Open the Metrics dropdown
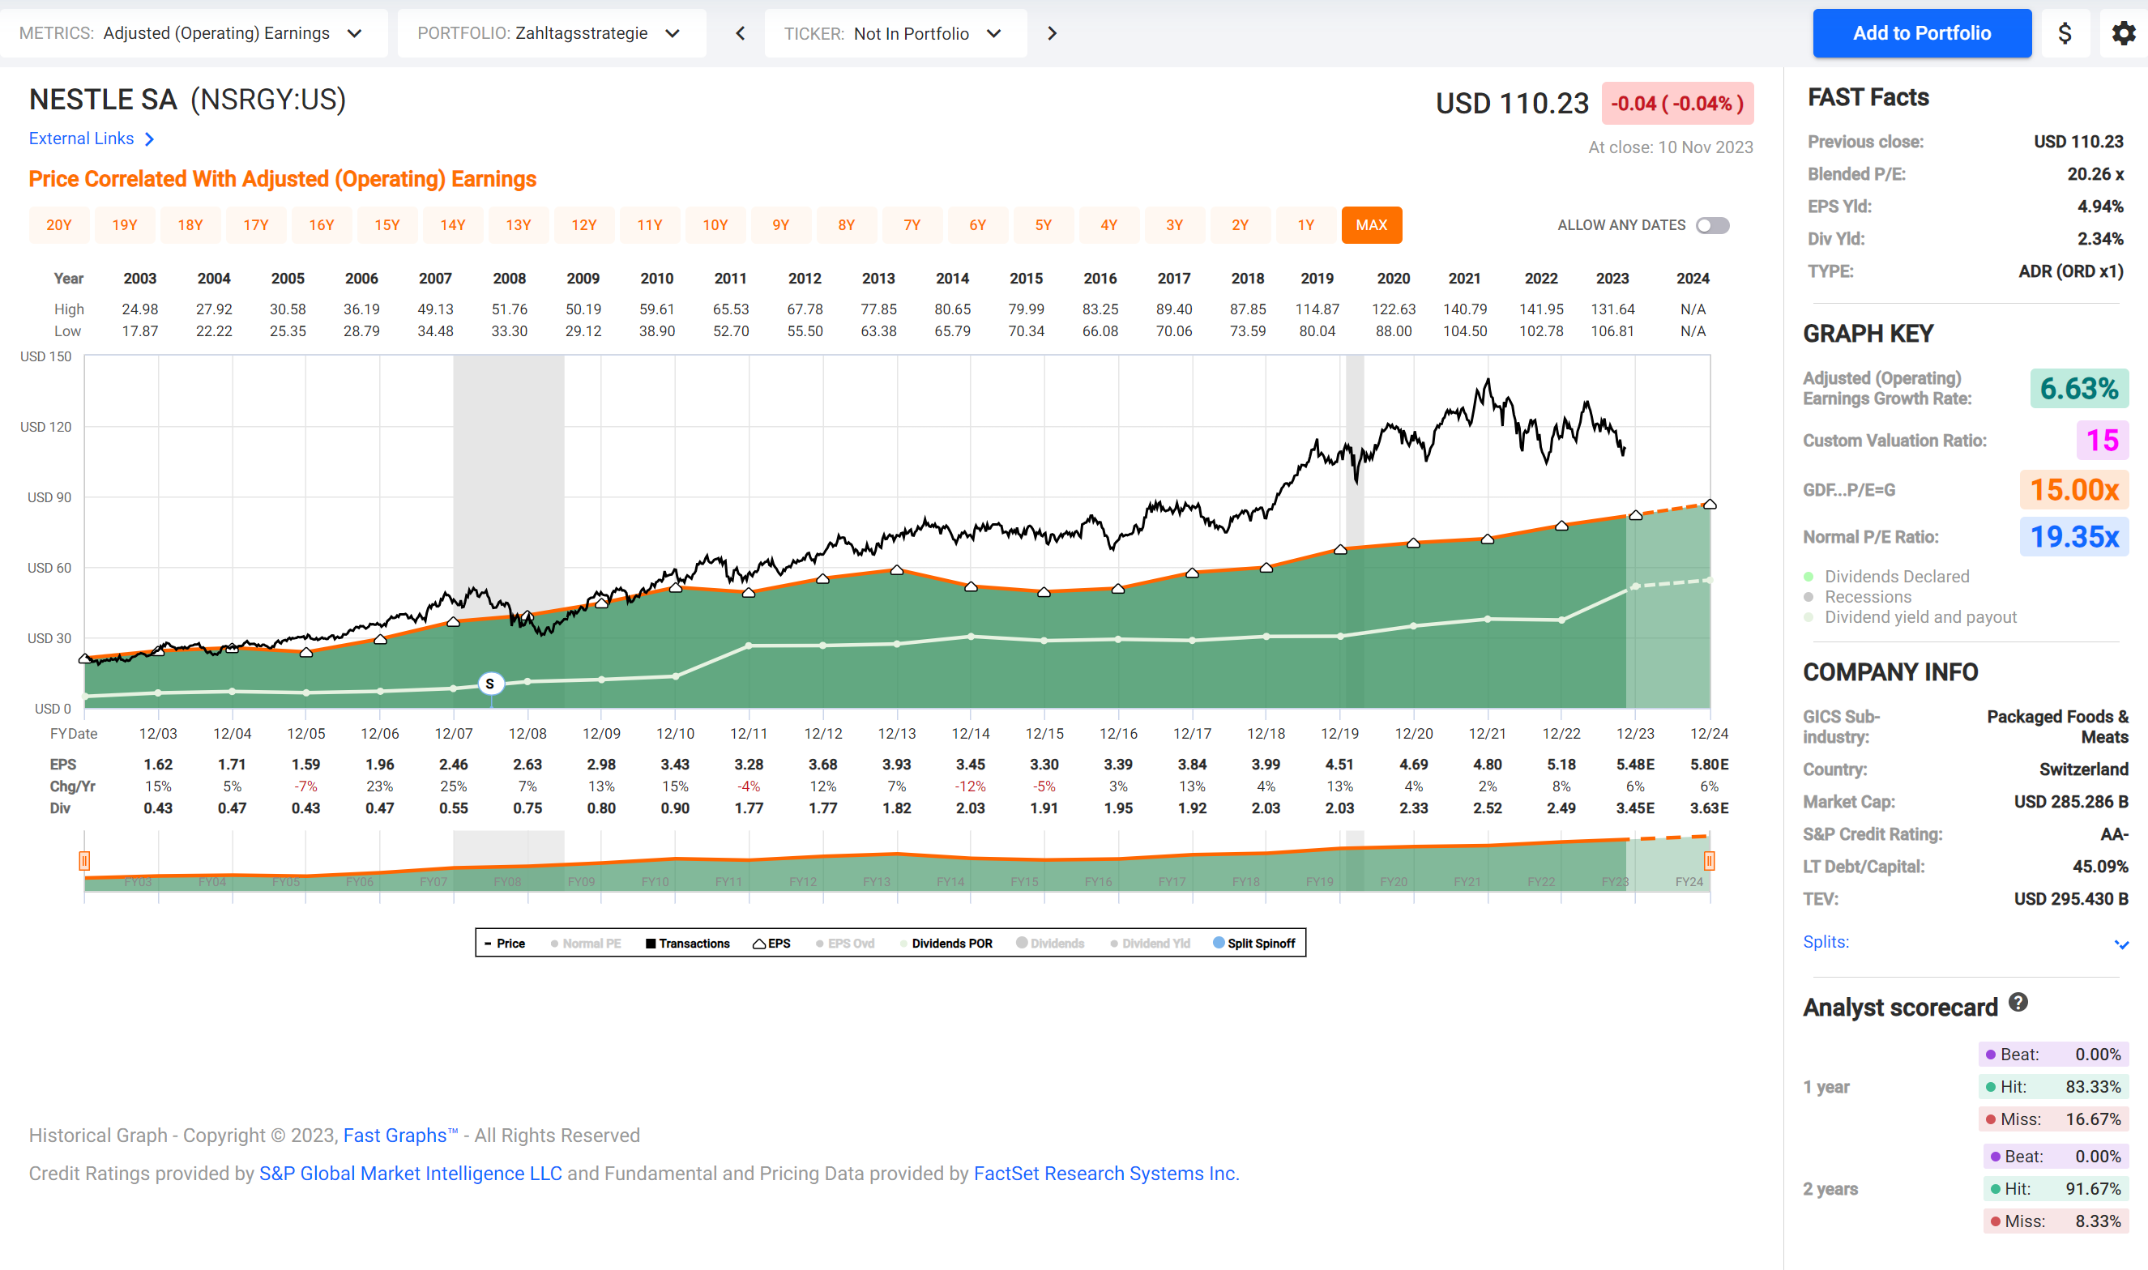 [194, 33]
